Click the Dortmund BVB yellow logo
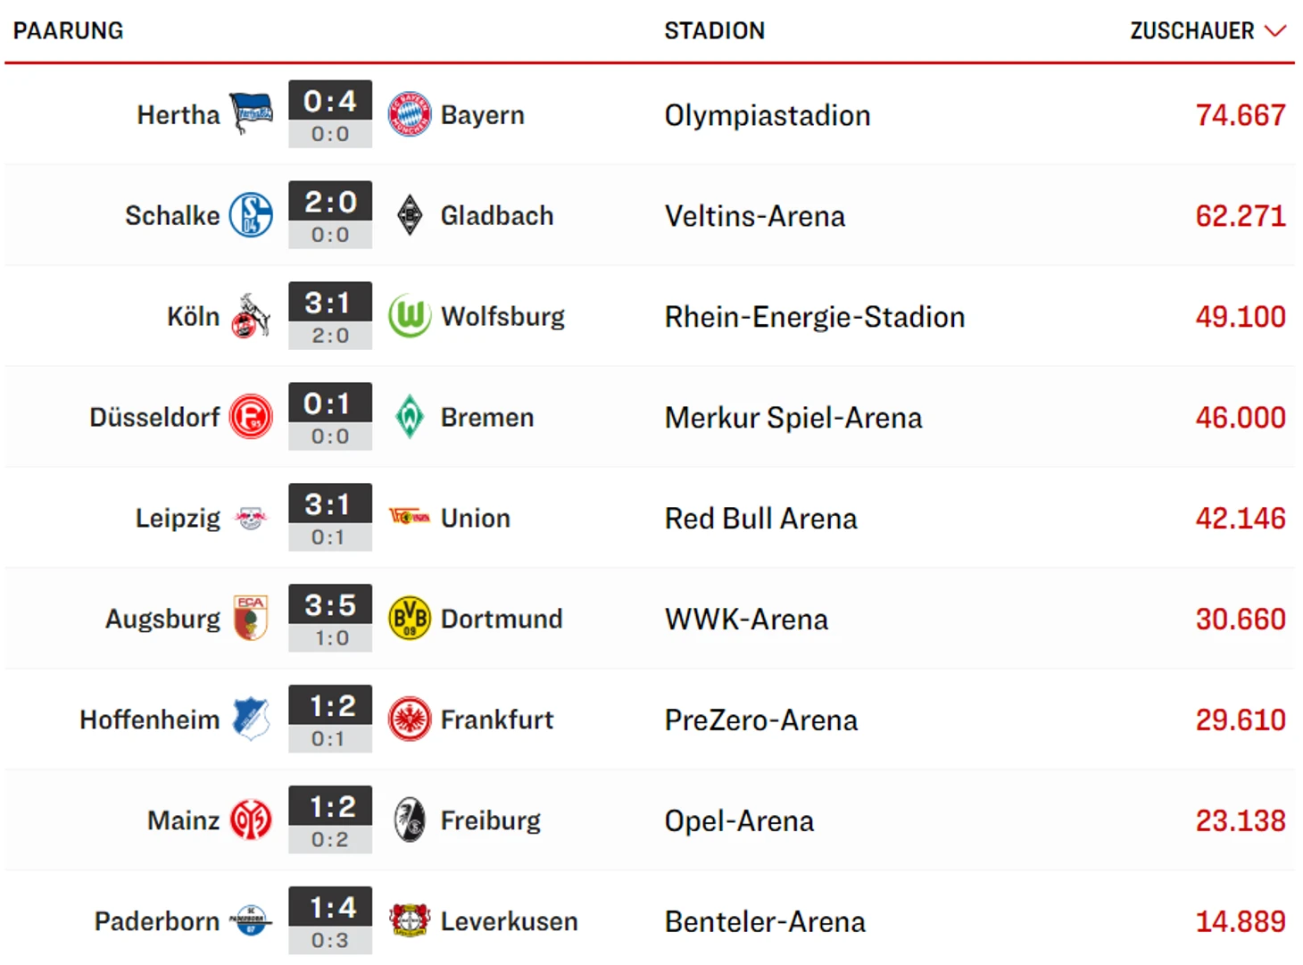1303x965 pixels. click(410, 619)
